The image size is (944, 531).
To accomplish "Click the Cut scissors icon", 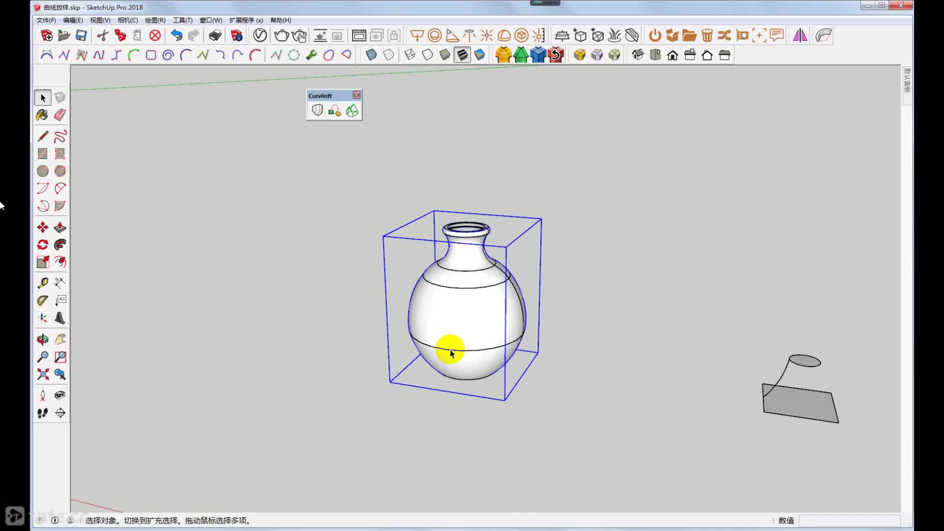I will tap(103, 35).
